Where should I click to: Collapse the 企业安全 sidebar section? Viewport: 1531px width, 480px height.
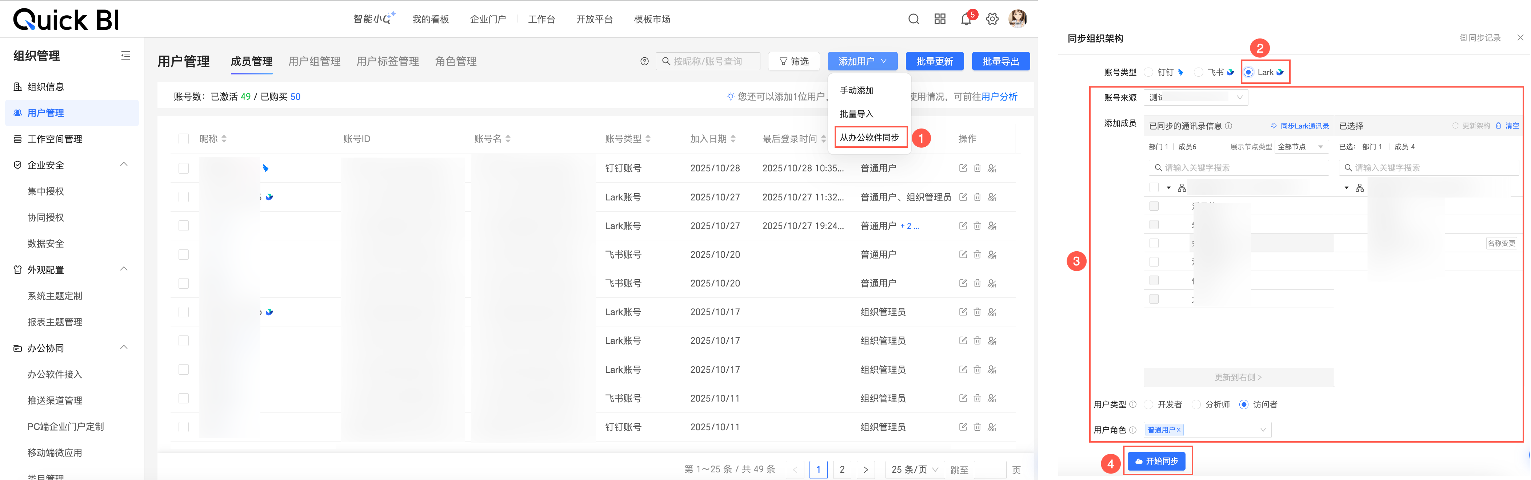click(x=124, y=164)
